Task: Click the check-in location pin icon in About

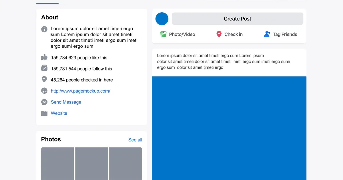Action: pos(44,79)
